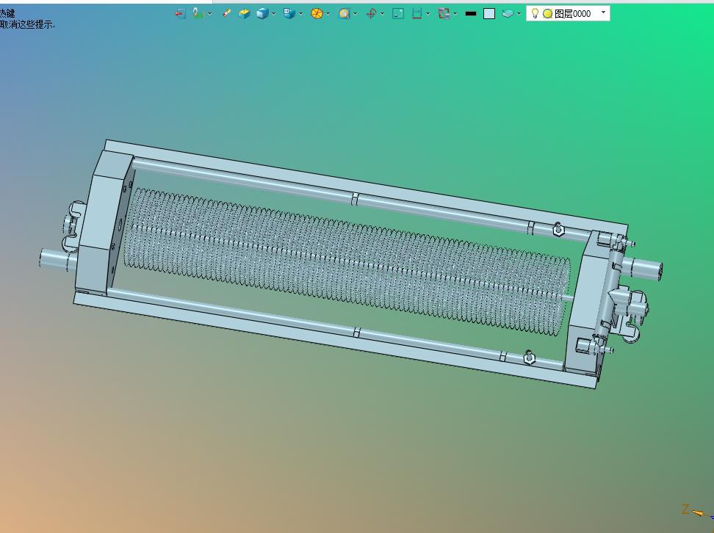The width and height of the screenshot is (714, 533).
Task: Expand the shaded cube display mode dropdown
Action: [274, 14]
